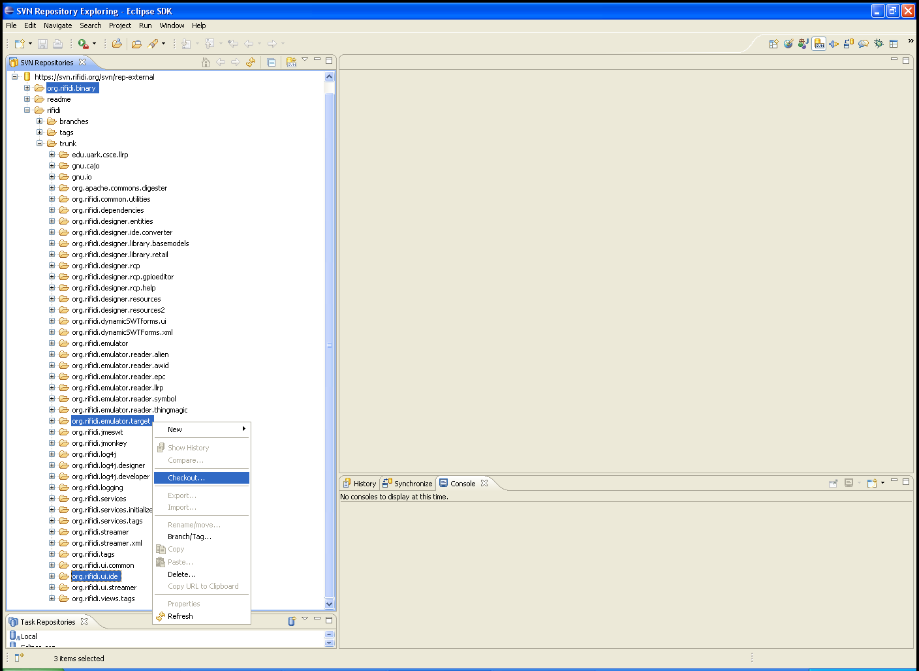Open the Window menu

pyautogui.click(x=172, y=25)
